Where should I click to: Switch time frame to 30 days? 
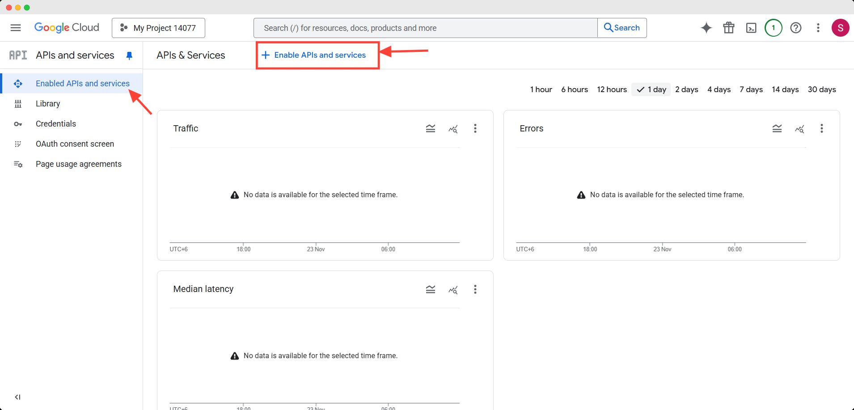[x=822, y=89]
